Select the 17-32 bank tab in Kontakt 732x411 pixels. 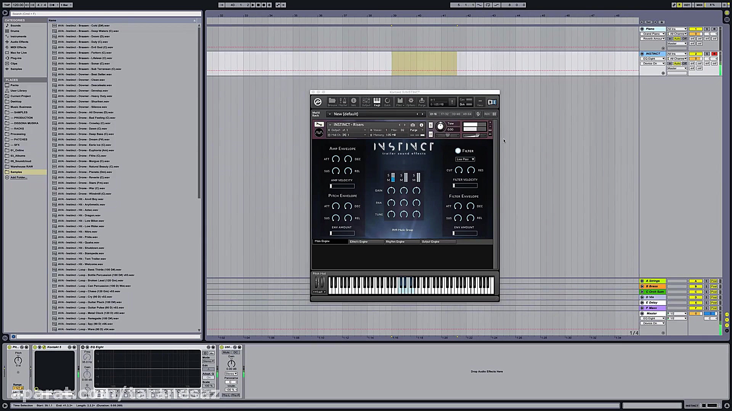(445, 114)
